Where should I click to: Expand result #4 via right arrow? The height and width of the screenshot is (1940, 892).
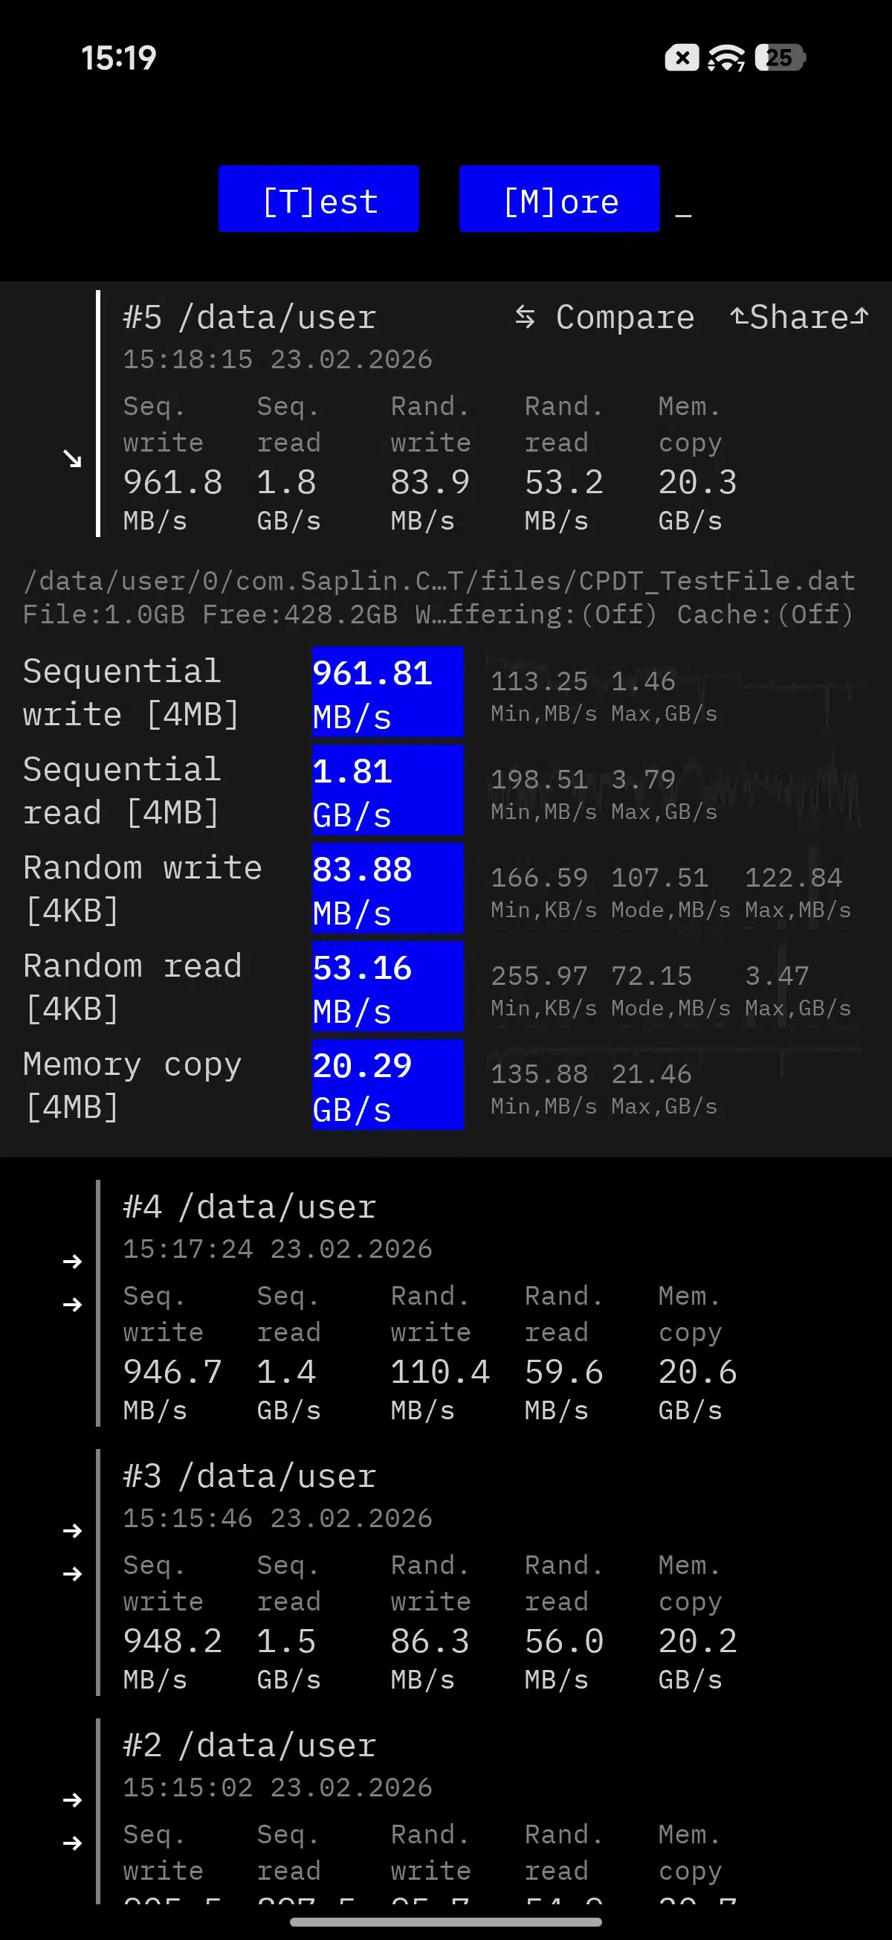pos(72,1261)
